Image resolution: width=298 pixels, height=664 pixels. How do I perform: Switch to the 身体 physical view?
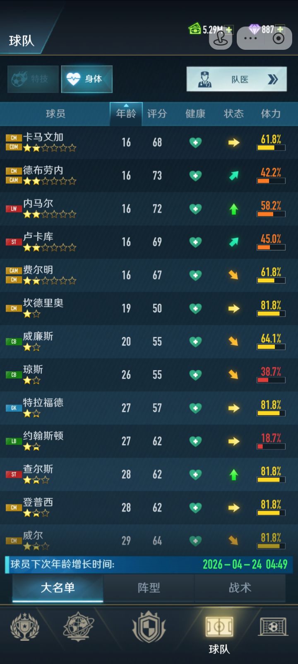tap(87, 79)
